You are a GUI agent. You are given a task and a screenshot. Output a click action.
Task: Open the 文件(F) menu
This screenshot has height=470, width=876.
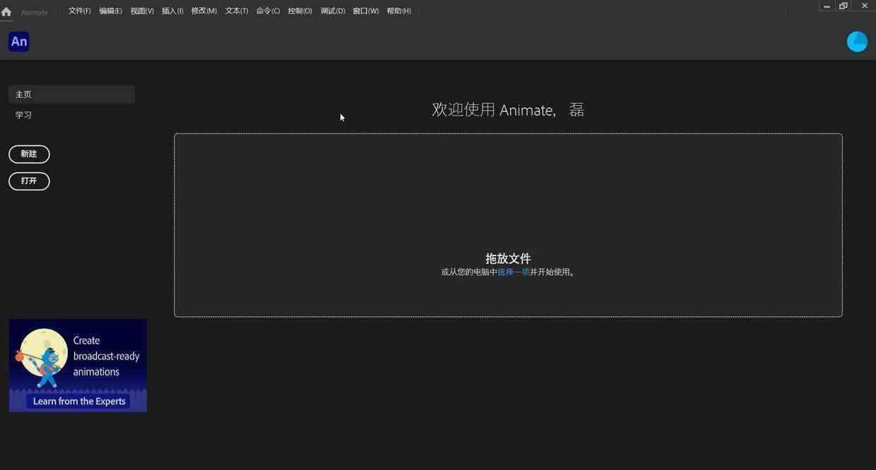click(79, 11)
